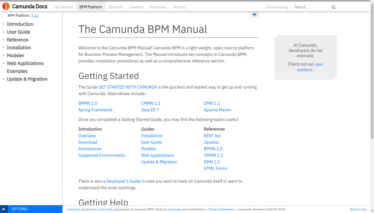Open GET STARTED WITH CAMUNDA link

(128, 87)
